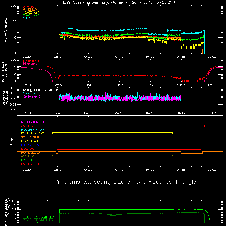Screen dimensions: 226x226
Task: Click the counts/s/detector axis title
Action: 6,29
